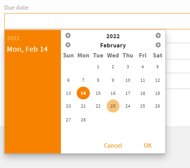Go to next month arrow icon
The image size is (190, 168).
tap(158, 45)
